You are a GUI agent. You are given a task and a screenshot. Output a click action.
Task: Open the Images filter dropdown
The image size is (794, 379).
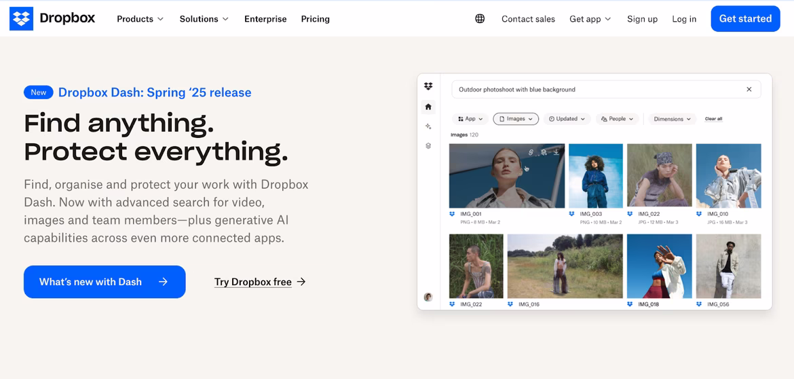[x=516, y=119]
